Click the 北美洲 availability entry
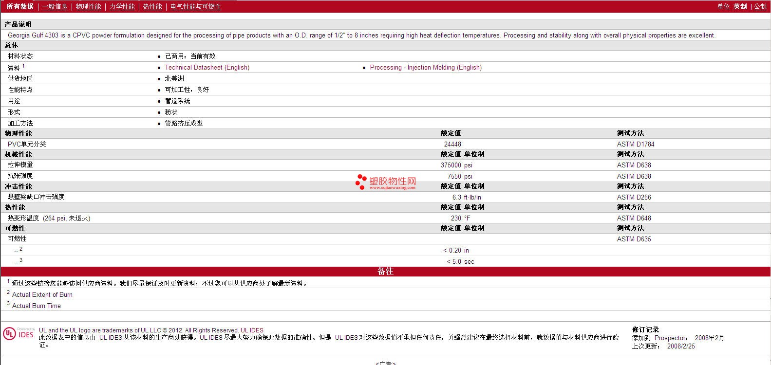Viewport: 771px width, 365px height. pos(174,78)
